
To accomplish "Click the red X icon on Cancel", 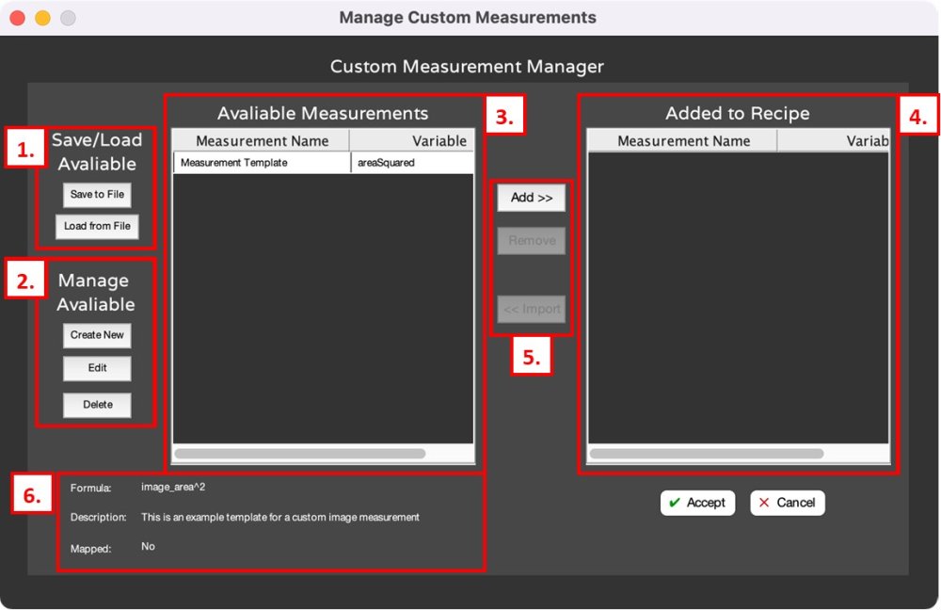I will point(766,503).
